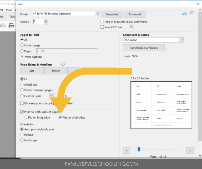Open the View menu
The width and height of the screenshot is (202, 169).
pos(9,10)
